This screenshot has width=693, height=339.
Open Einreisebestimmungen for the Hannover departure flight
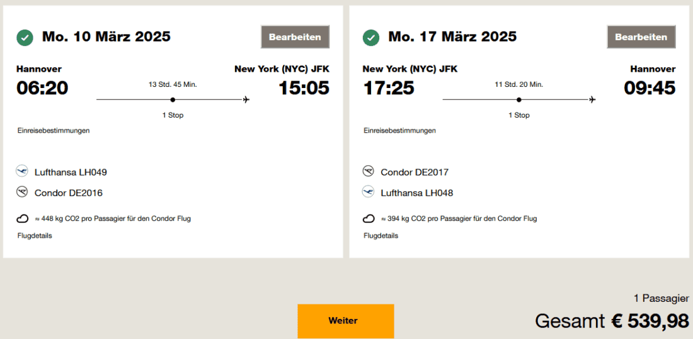point(54,131)
